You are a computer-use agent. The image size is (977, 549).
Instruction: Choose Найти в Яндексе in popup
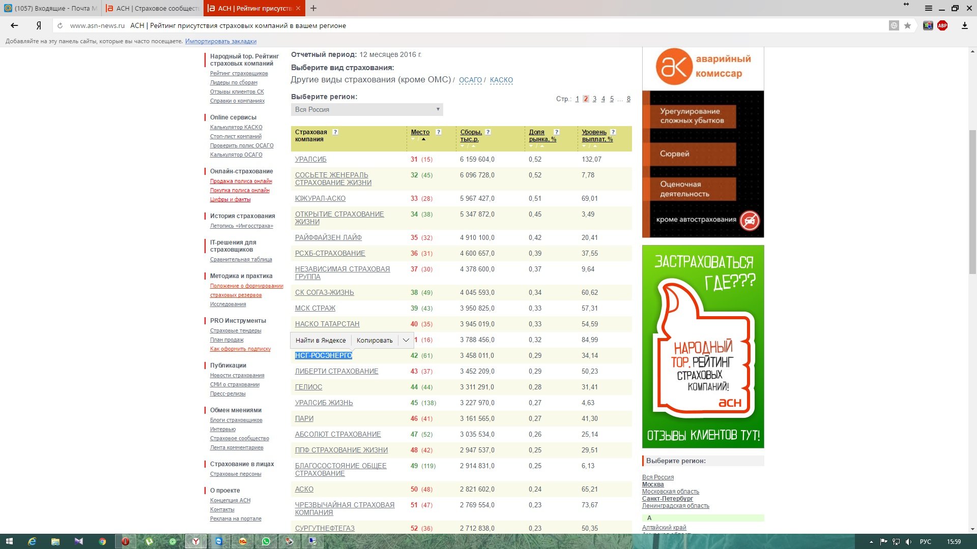(x=321, y=341)
